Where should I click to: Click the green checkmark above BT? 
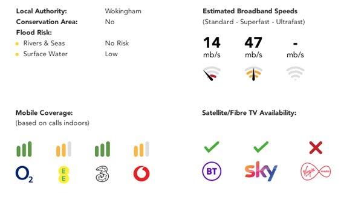coord(212,147)
